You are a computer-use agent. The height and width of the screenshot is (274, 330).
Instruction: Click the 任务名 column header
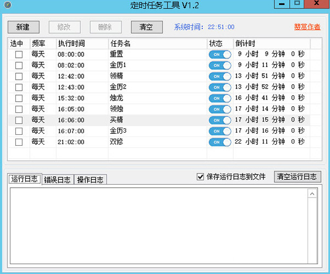coord(158,43)
